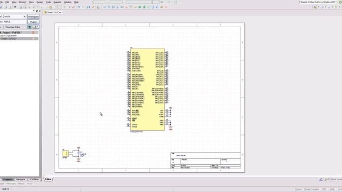Open the Help menu
The height and width of the screenshot is (192, 342).
76,2
